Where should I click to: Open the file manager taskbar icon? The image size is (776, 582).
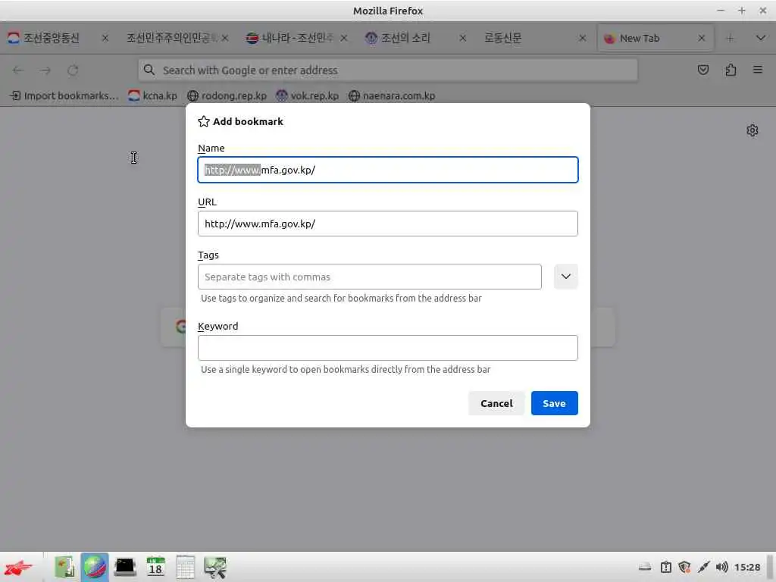click(x=64, y=567)
